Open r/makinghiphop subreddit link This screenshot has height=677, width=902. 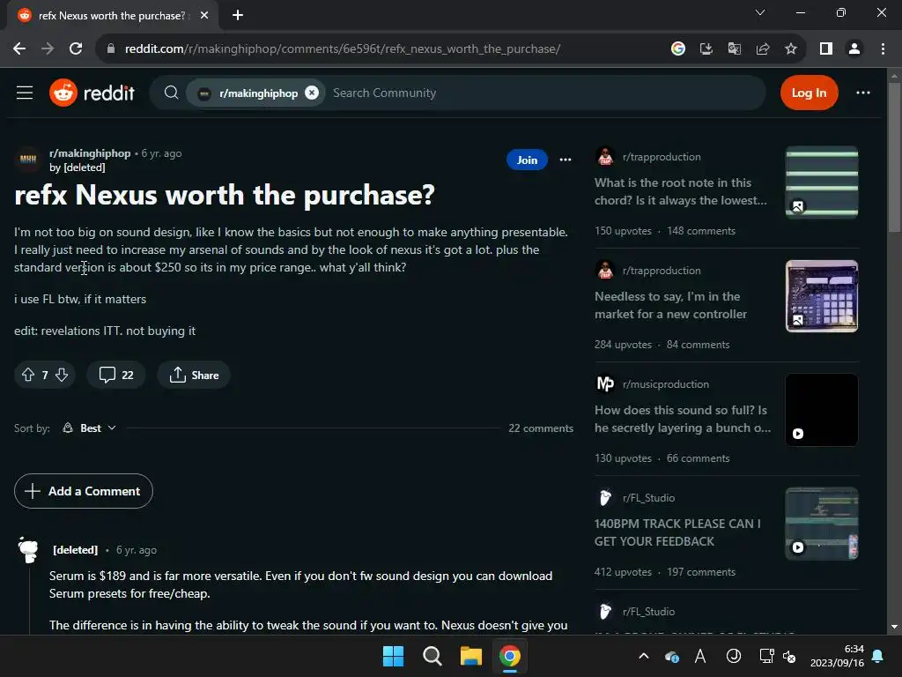90,153
